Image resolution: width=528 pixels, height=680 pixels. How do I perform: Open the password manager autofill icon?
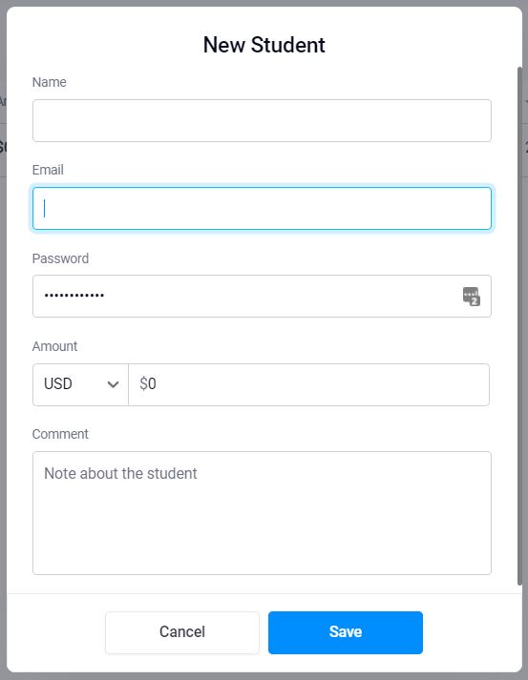(x=471, y=297)
